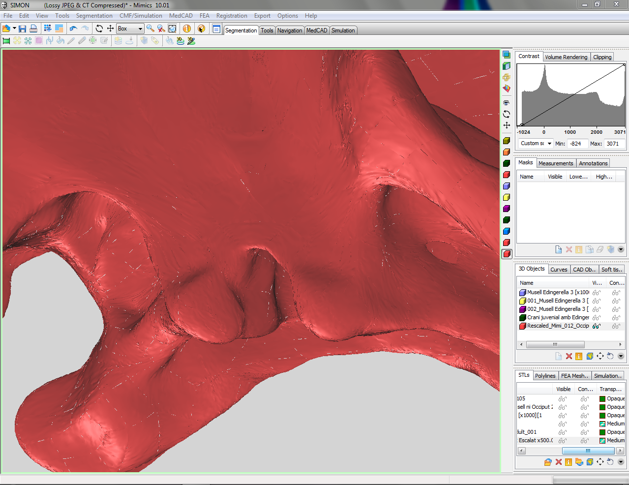Open the Custom scale dropdown under histogram
The image size is (629, 485).
536,144
